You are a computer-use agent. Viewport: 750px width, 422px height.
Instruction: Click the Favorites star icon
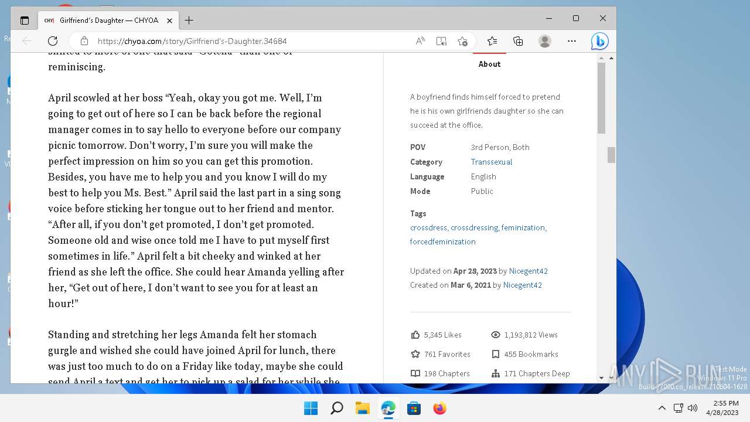click(x=415, y=354)
